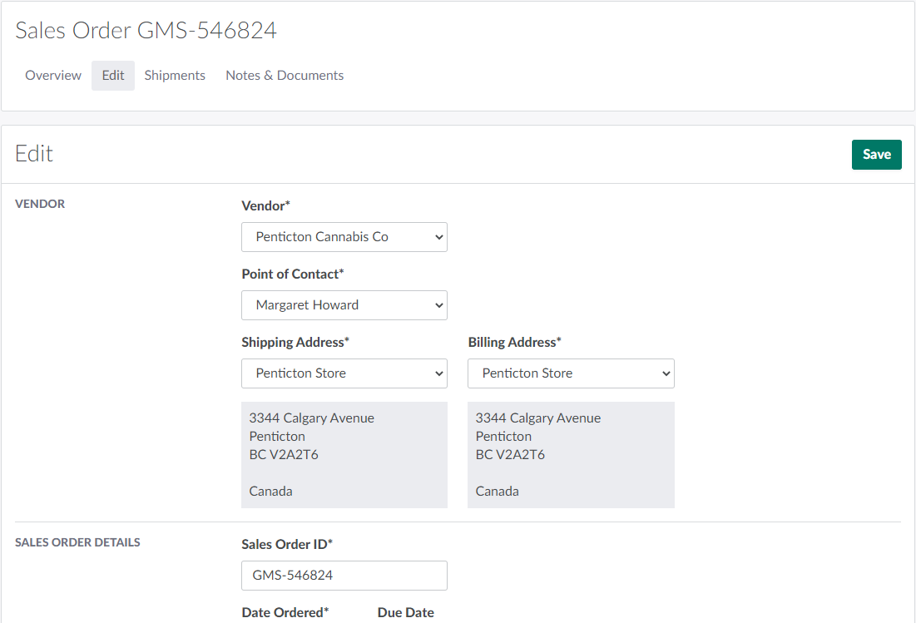Viewport: 916px width, 623px height.
Task: Open the Shipments tab
Action: [x=175, y=76]
